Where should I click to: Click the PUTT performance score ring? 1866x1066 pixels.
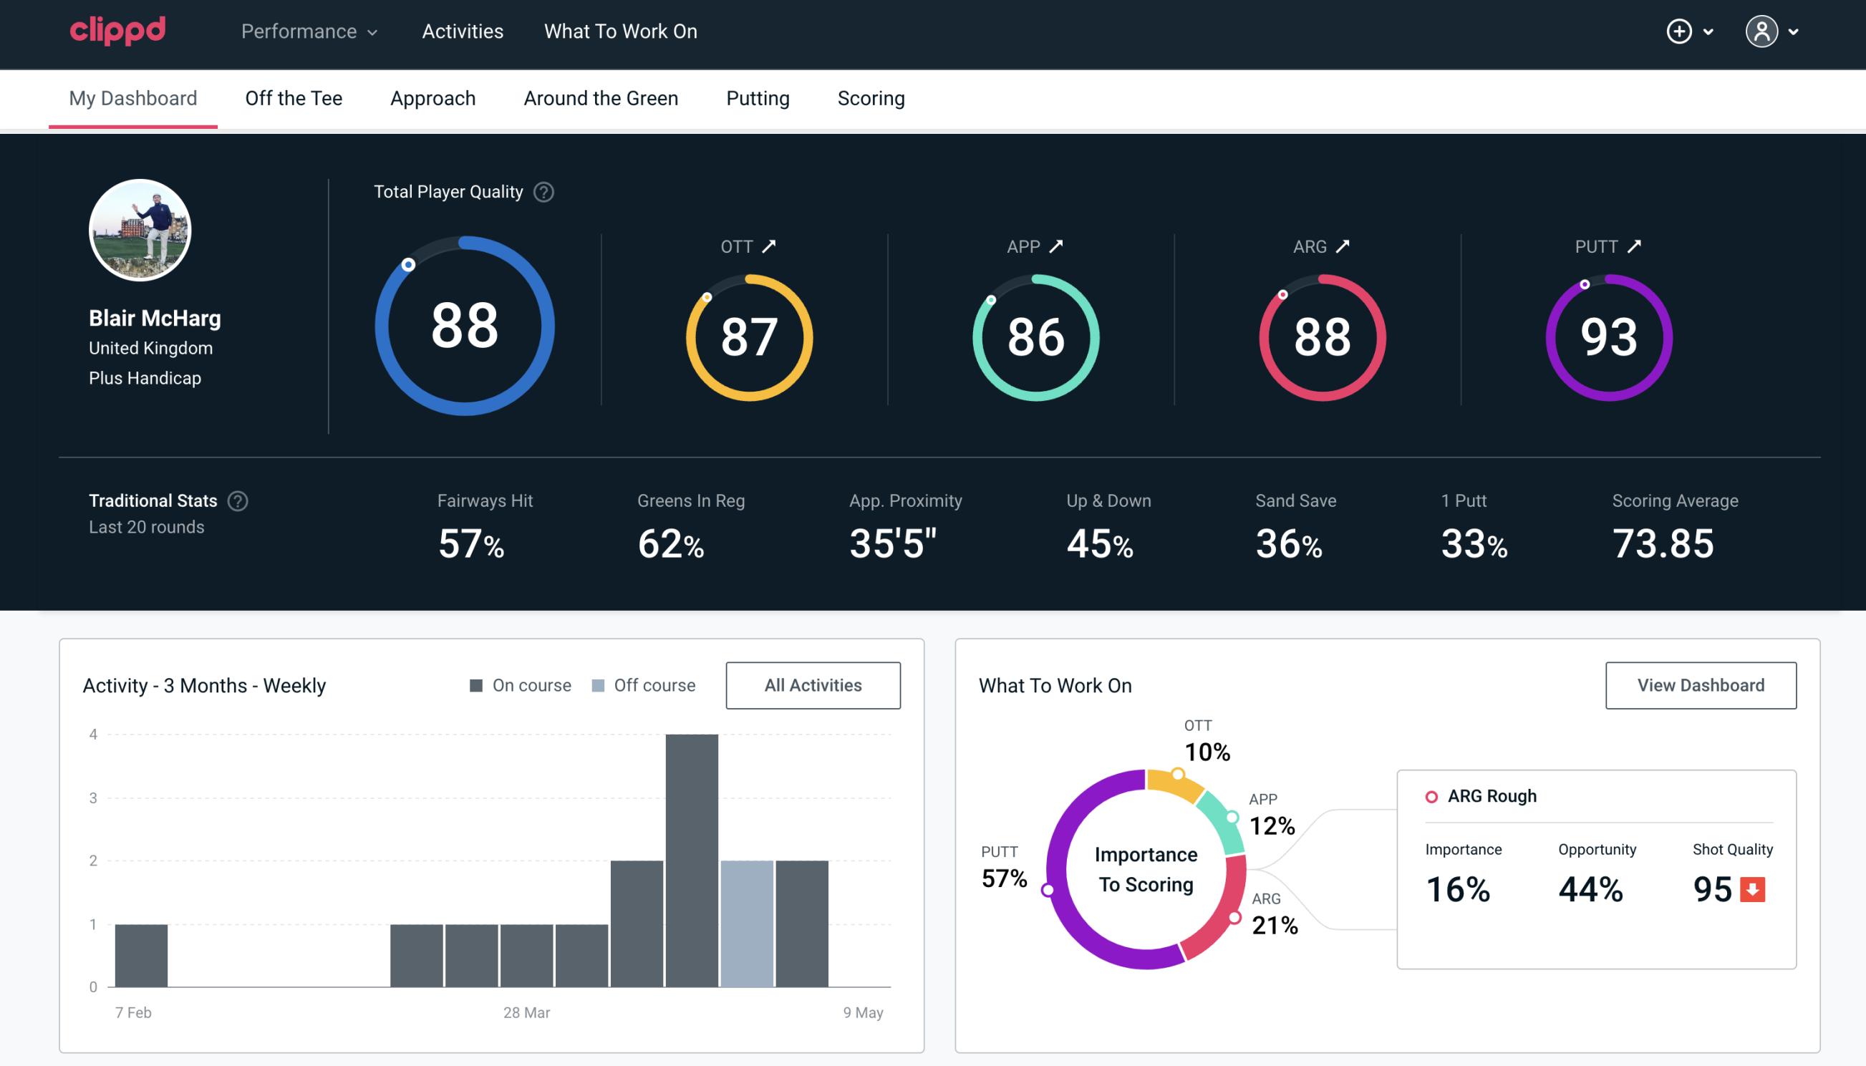[1608, 336]
